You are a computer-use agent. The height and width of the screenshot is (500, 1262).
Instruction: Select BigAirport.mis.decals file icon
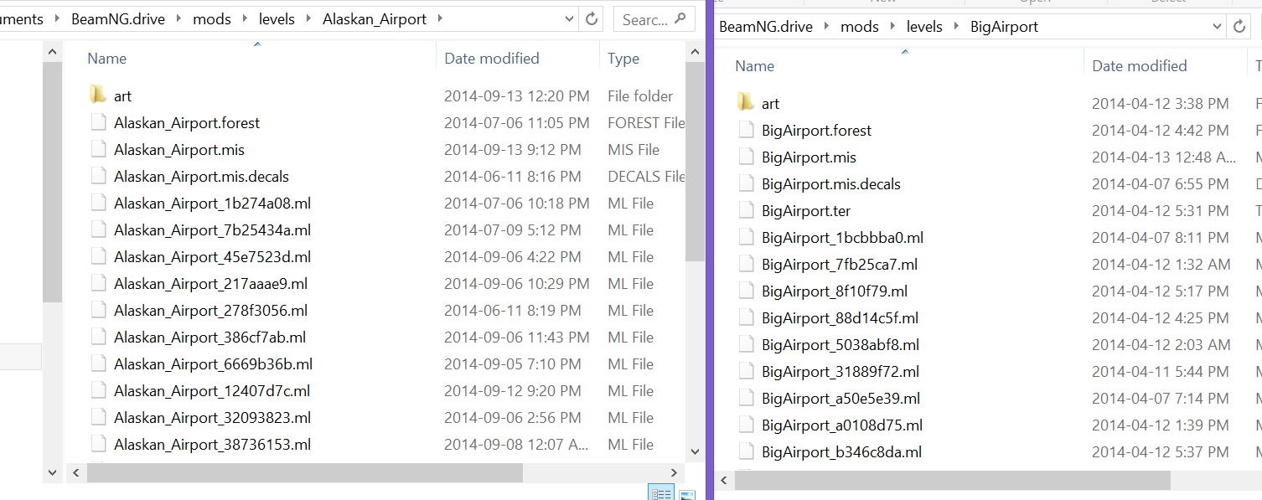tap(747, 184)
